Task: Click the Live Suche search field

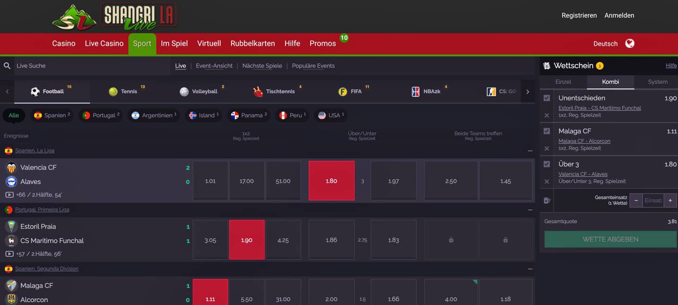Action: (x=92, y=66)
